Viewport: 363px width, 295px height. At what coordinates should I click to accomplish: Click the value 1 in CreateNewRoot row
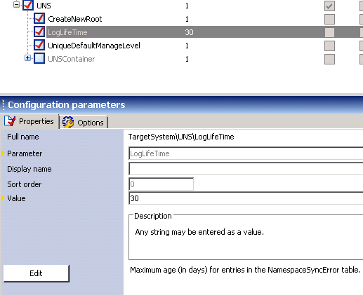click(187, 19)
